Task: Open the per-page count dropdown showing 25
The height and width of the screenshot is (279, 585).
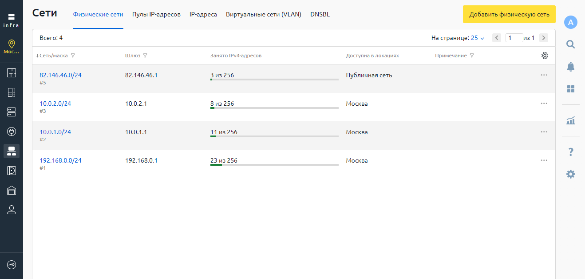Action: [x=477, y=38]
